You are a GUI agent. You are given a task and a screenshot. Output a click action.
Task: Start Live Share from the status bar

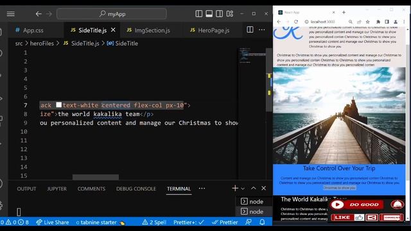[x=53, y=223]
